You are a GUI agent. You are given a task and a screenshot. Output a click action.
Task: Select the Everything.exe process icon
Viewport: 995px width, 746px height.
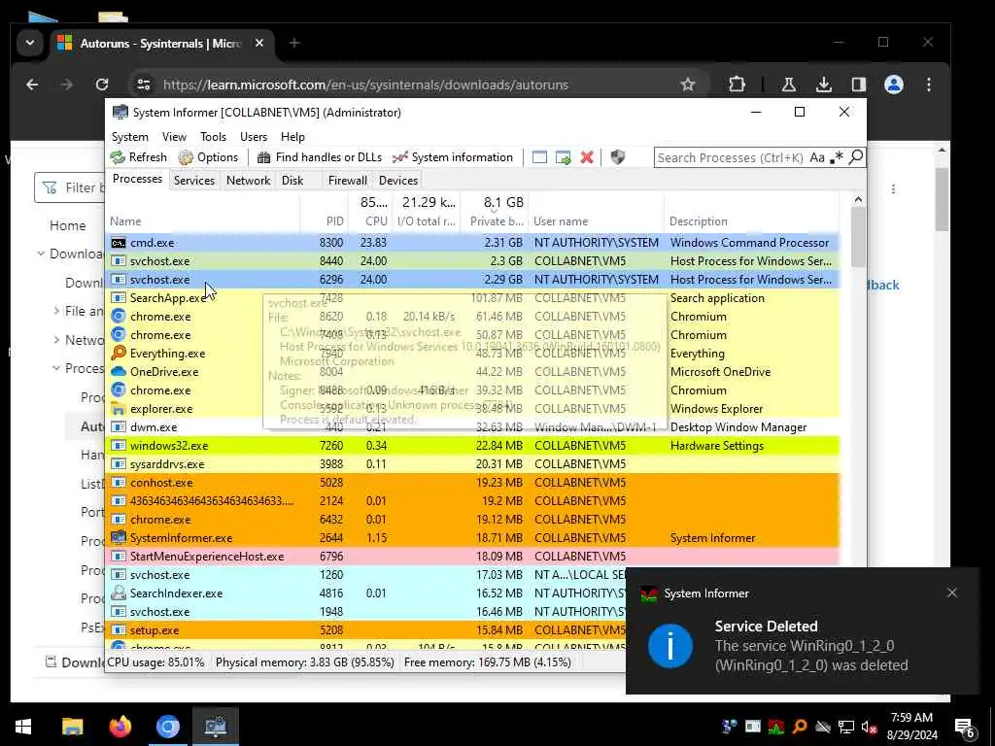(x=118, y=354)
